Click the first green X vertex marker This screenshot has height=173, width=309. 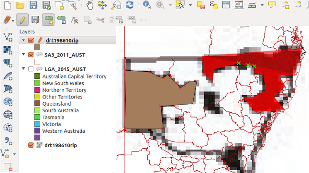pos(239,63)
